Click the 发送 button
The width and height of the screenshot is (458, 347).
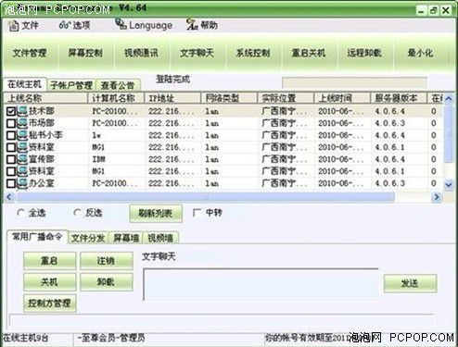pos(410,283)
